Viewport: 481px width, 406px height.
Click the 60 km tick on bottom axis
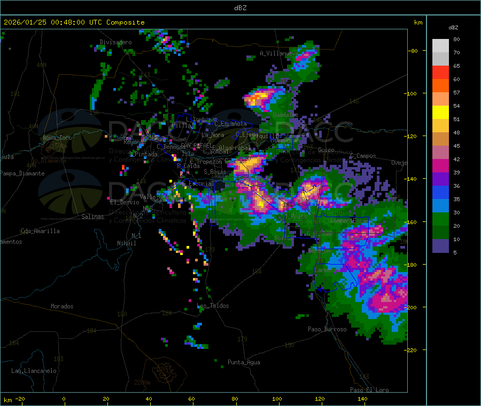pos(191,399)
